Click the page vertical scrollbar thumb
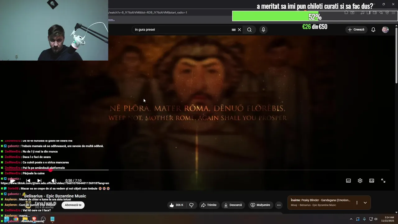Screen dimensions: 398x224 click(396, 55)
